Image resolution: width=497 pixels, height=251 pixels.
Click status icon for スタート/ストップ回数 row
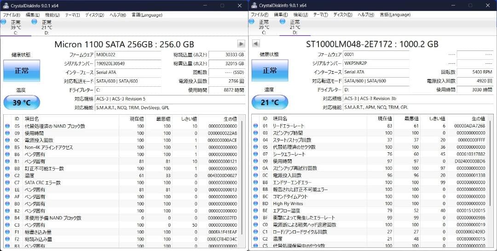pyautogui.click(x=256, y=140)
